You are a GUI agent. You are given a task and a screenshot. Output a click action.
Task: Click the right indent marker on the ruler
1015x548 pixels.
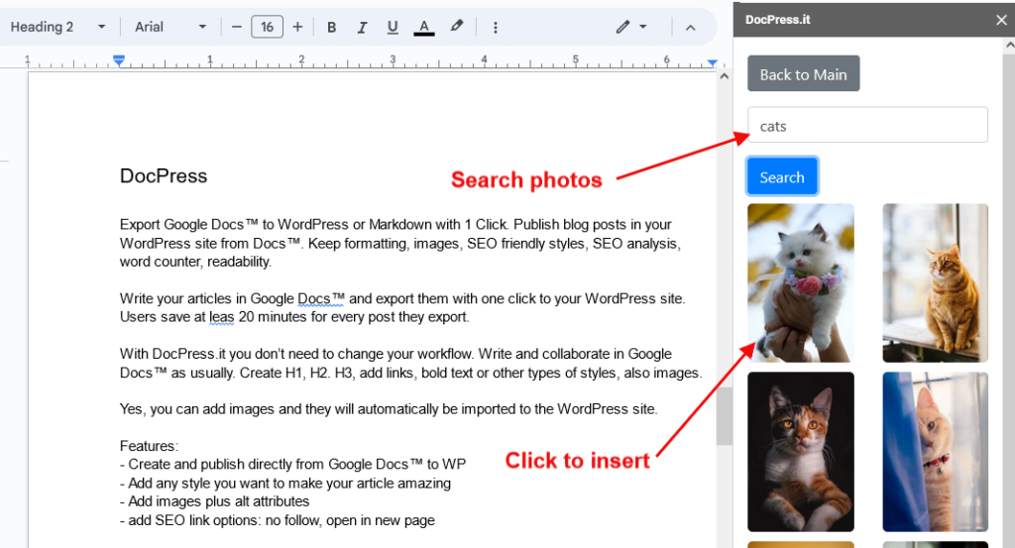712,62
